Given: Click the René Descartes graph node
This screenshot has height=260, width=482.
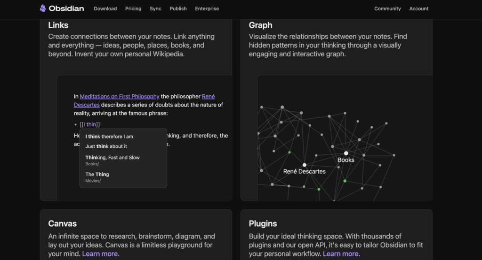Looking at the screenshot, I should (305, 165).
